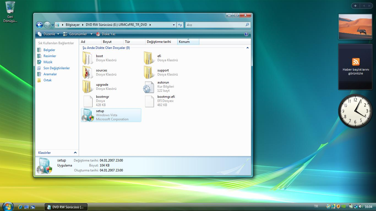376x211 pixels.
Task: Click 'Haber başlıklarını görüntüle' feed gadget
Action: pos(355,67)
